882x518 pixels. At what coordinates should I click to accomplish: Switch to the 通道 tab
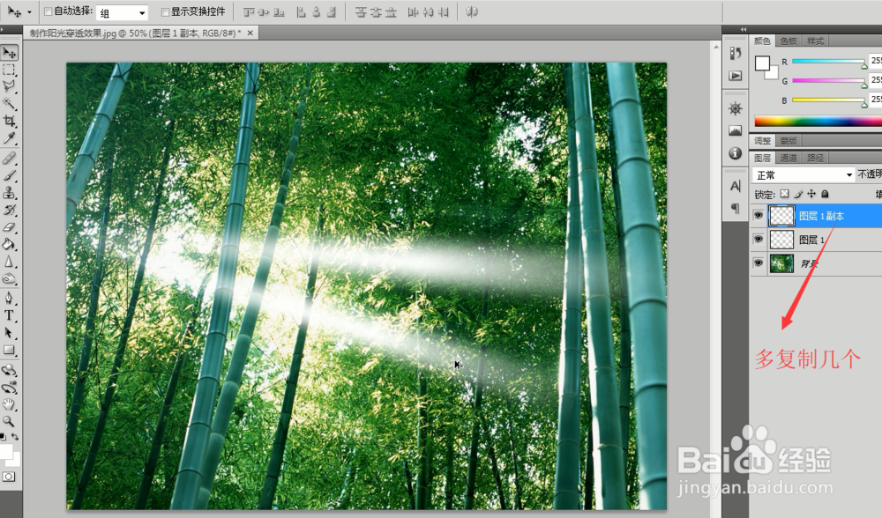point(789,158)
